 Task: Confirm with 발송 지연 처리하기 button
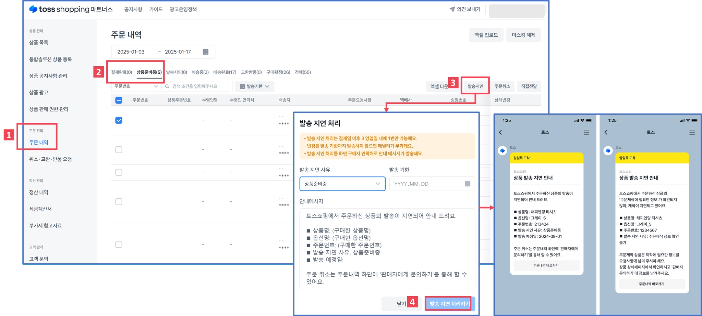[x=450, y=304]
